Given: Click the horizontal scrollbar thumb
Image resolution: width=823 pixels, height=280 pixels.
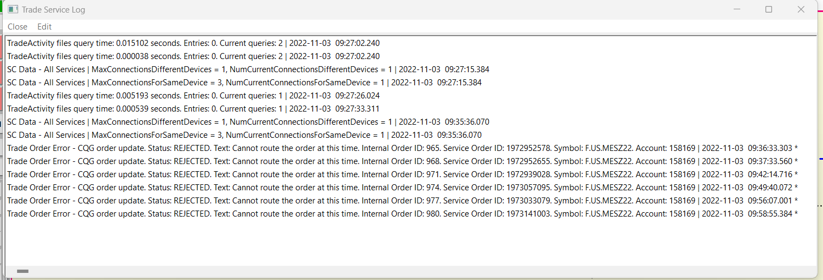Looking at the screenshot, I should (x=22, y=271).
